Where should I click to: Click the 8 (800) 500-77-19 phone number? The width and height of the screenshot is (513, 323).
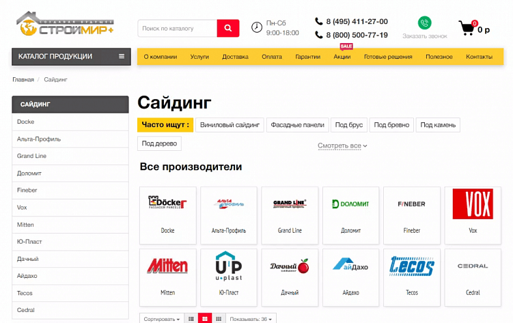pyautogui.click(x=357, y=35)
